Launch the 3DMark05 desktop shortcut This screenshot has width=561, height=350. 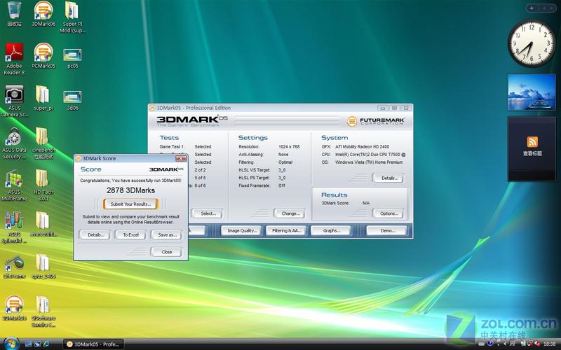[14, 308]
